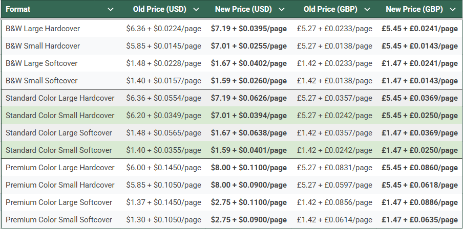The height and width of the screenshot is (229, 463).
Task: Click the Format header label
Action: point(18,9)
